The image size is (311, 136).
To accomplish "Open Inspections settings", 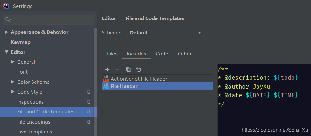I will pyautogui.click(x=30, y=102).
